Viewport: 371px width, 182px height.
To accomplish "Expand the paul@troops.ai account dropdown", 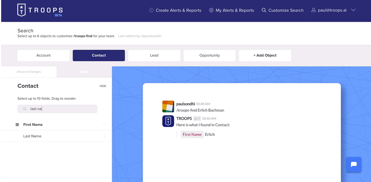I will point(353,10).
